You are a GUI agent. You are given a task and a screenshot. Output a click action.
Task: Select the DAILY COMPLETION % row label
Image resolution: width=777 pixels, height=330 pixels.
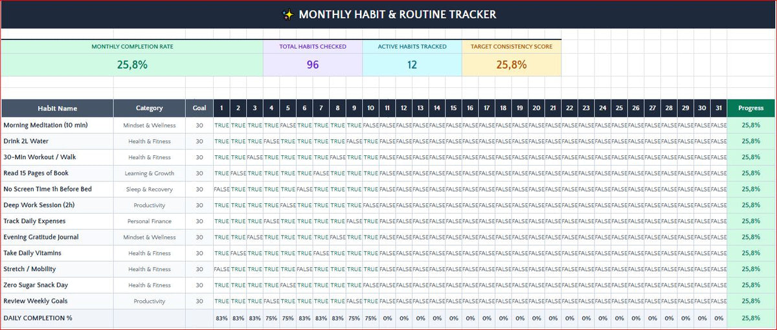57,318
